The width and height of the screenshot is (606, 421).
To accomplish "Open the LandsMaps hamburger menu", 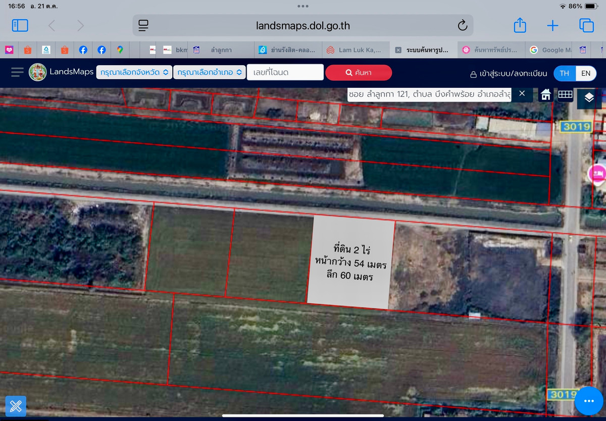I will [x=17, y=72].
